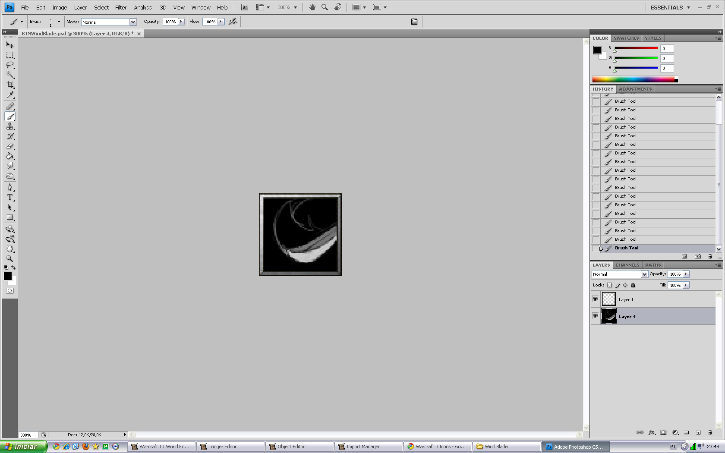Select the Eyedropper tool
Image resolution: width=725 pixels, height=453 pixels.
(x=10, y=95)
